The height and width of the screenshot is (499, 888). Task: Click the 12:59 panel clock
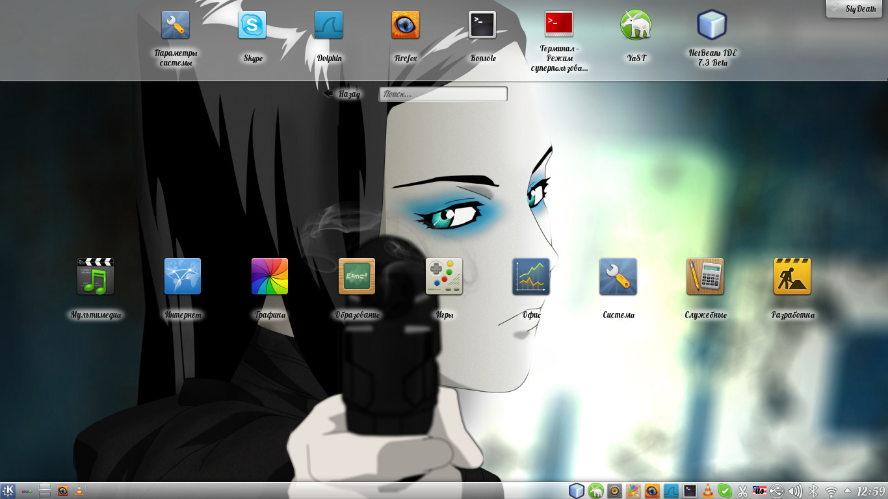pos(870,491)
